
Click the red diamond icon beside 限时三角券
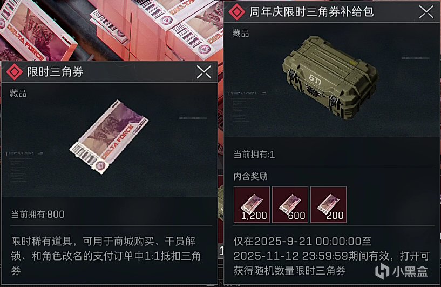(15, 72)
